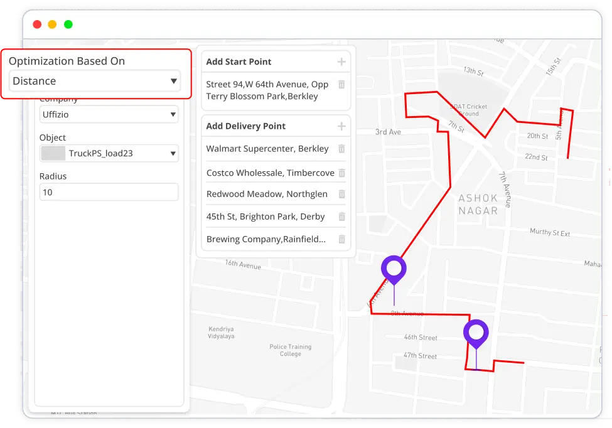The image size is (612, 428).
Task: Expand the Company dropdown showing Uffizio
Action: click(109, 114)
